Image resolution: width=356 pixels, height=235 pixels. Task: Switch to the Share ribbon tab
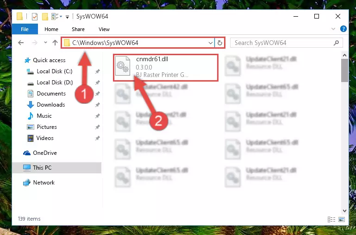click(78, 29)
